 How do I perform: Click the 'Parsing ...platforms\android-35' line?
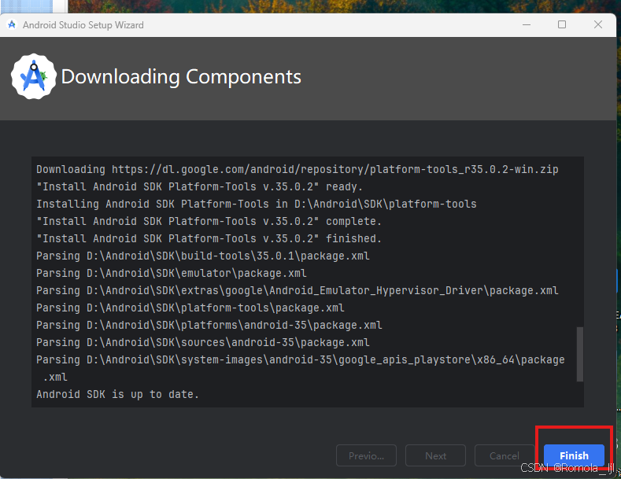click(209, 325)
